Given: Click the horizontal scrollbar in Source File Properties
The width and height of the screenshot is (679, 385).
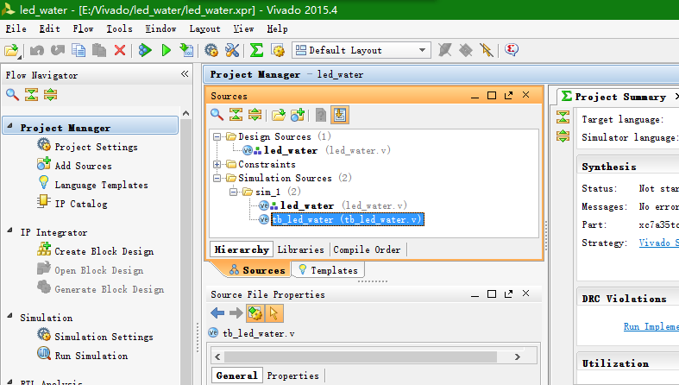Looking at the screenshot, I should 361,357.
